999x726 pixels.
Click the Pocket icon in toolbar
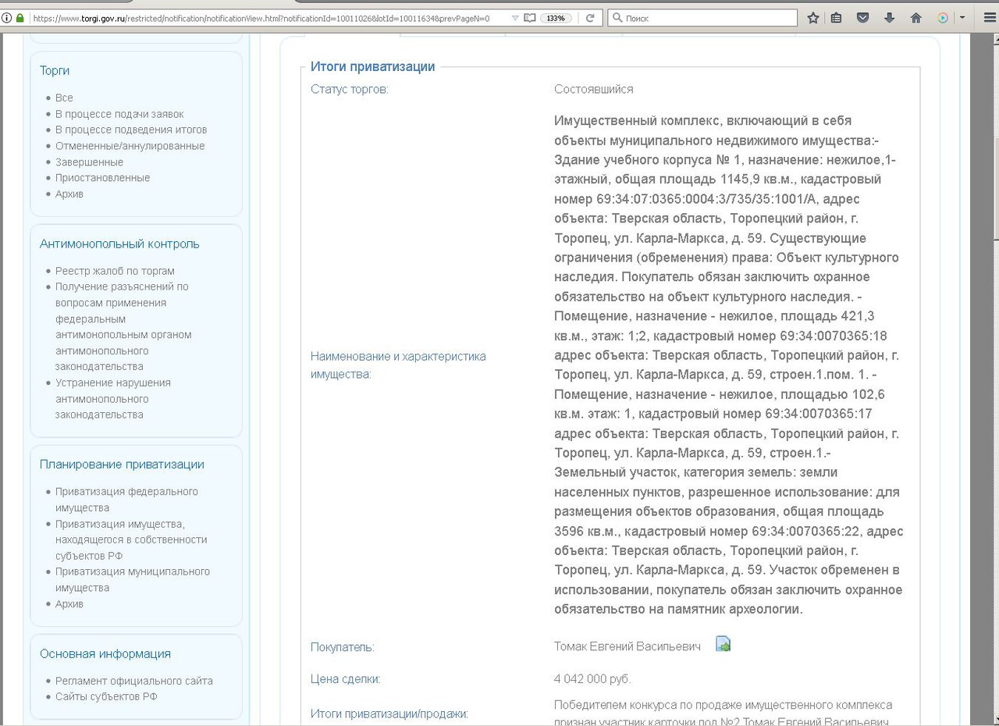coord(862,17)
